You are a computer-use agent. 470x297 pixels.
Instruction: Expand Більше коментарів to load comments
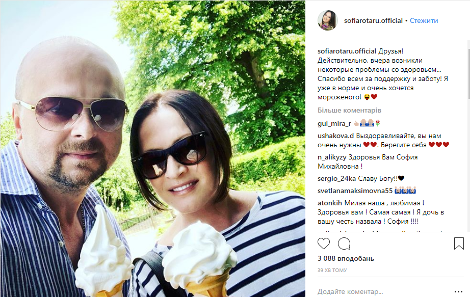point(349,110)
